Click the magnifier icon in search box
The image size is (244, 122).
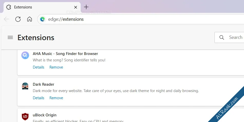(222, 37)
